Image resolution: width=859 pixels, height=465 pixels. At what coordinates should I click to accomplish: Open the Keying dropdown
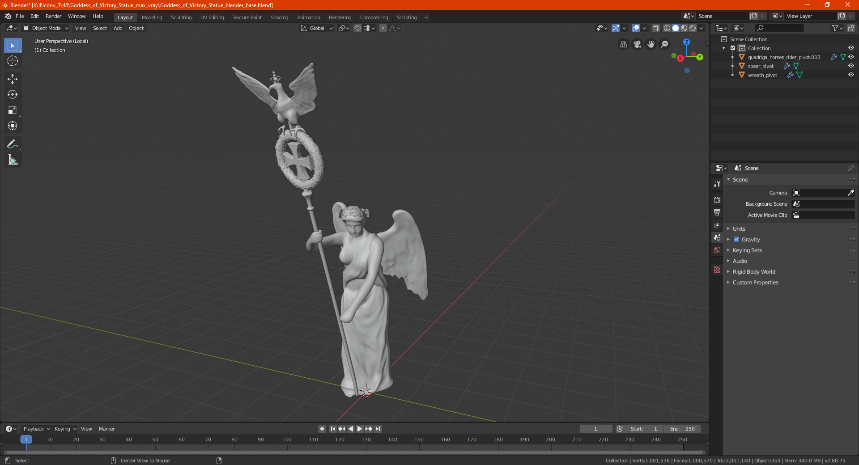pos(65,429)
